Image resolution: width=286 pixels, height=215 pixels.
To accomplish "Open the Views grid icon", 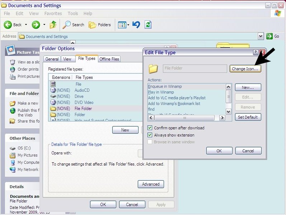I will (x=122, y=25).
